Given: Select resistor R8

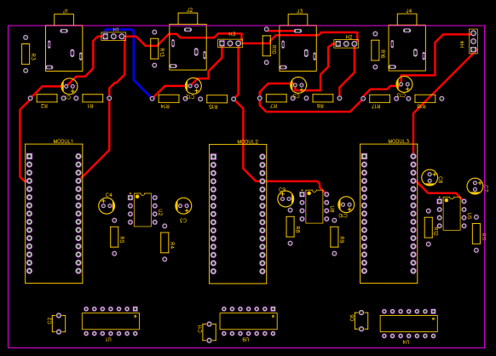Looking at the screenshot, I should point(290,227).
